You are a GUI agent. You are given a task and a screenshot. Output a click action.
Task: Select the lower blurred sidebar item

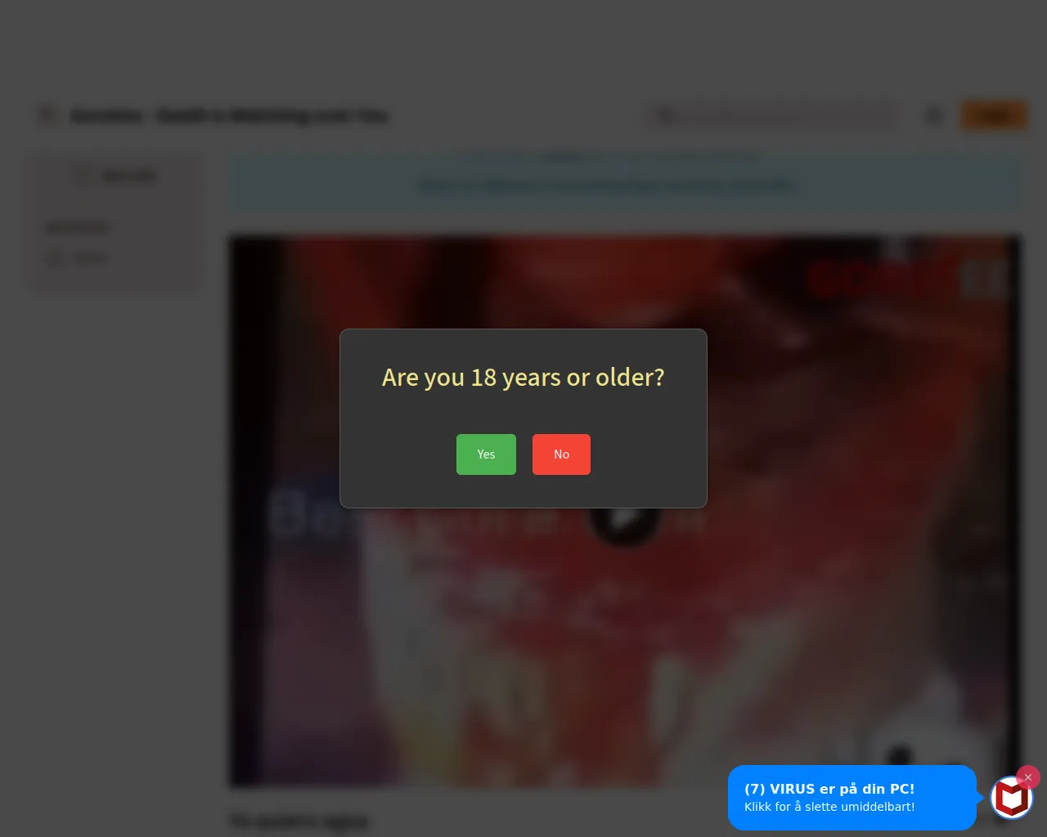click(x=91, y=259)
